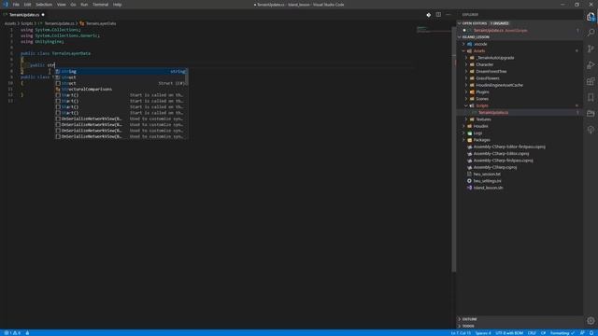Open heu_session.txt file
The height and width of the screenshot is (336, 598).
pos(487,175)
